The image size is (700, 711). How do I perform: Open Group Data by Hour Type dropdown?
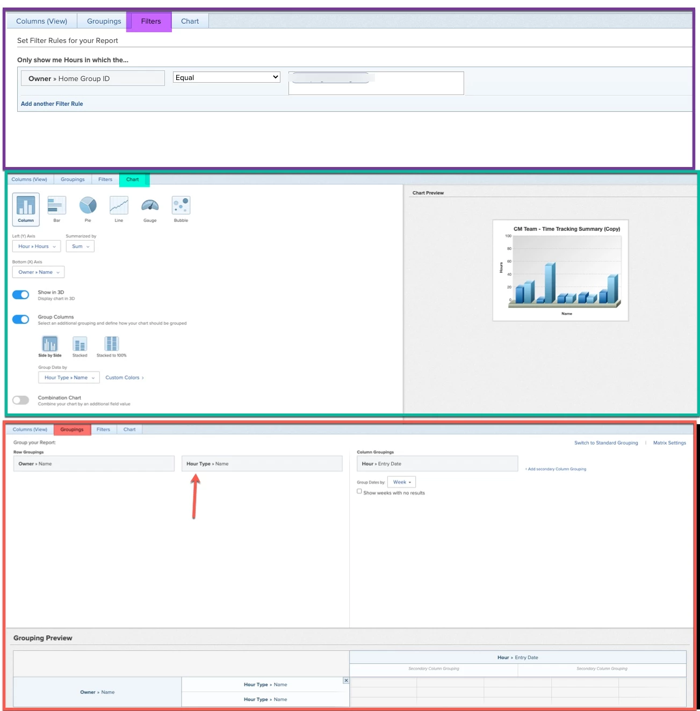tap(69, 378)
